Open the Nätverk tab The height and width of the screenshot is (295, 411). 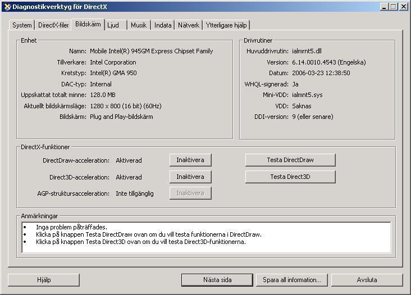point(189,25)
